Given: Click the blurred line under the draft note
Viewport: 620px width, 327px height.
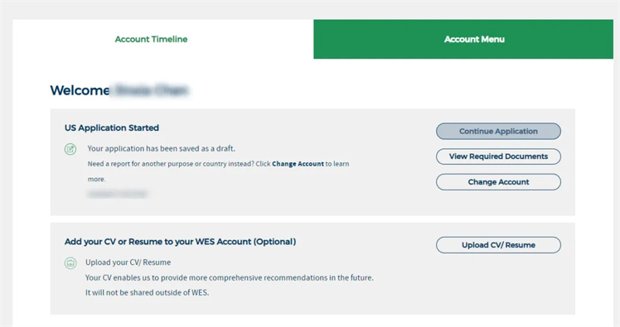Looking at the screenshot, I should [x=116, y=194].
